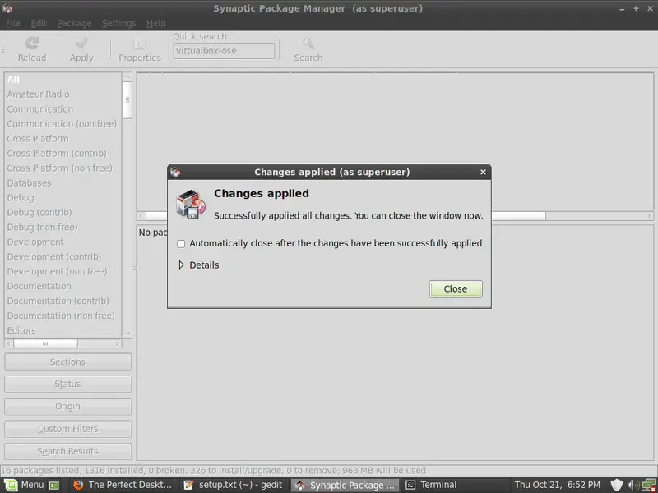Click the taskbar clock showing 6:52 PM
Screen dimensions: 658x493
coord(558,485)
